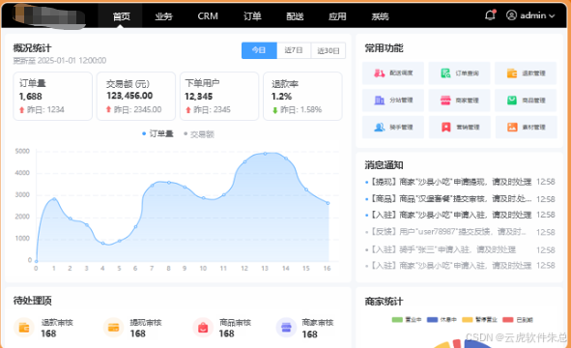This screenshot has width=571, height=348.
Task: Toggle the red legend entry in merchant chart
Action: (518, 320)
